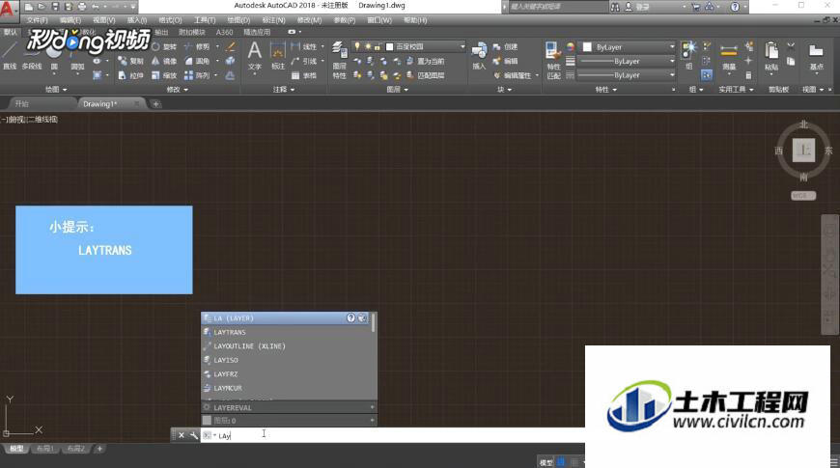
Task: Select the 文字 (Text) tool
Action: click(x=255, y=57)
